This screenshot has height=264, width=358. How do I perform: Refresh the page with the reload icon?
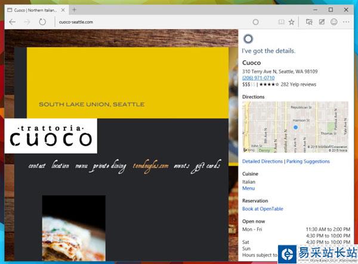(42, 22)
